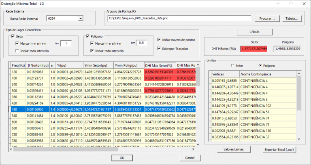
Task: Disable Incluir nuvem de pontos
Action: click(159, 40)
